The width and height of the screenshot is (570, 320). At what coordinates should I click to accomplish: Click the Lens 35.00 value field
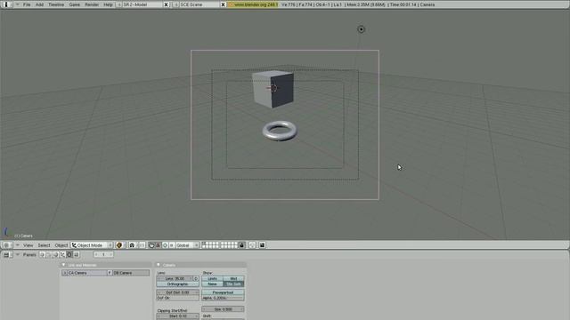click(x=175, y=278)
